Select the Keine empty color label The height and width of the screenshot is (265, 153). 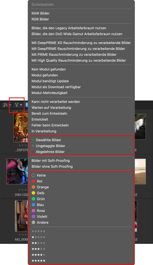39,175
